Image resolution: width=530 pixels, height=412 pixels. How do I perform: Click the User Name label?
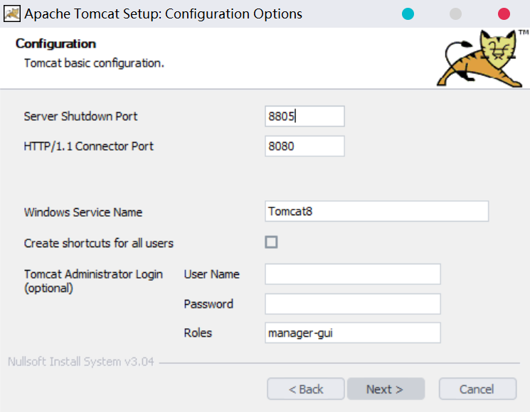click(x=211, y=274)
